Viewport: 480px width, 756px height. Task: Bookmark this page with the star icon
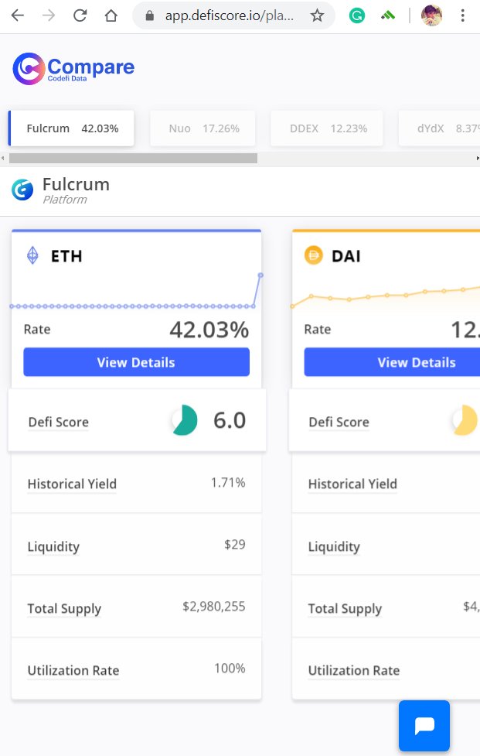point(317,16)
